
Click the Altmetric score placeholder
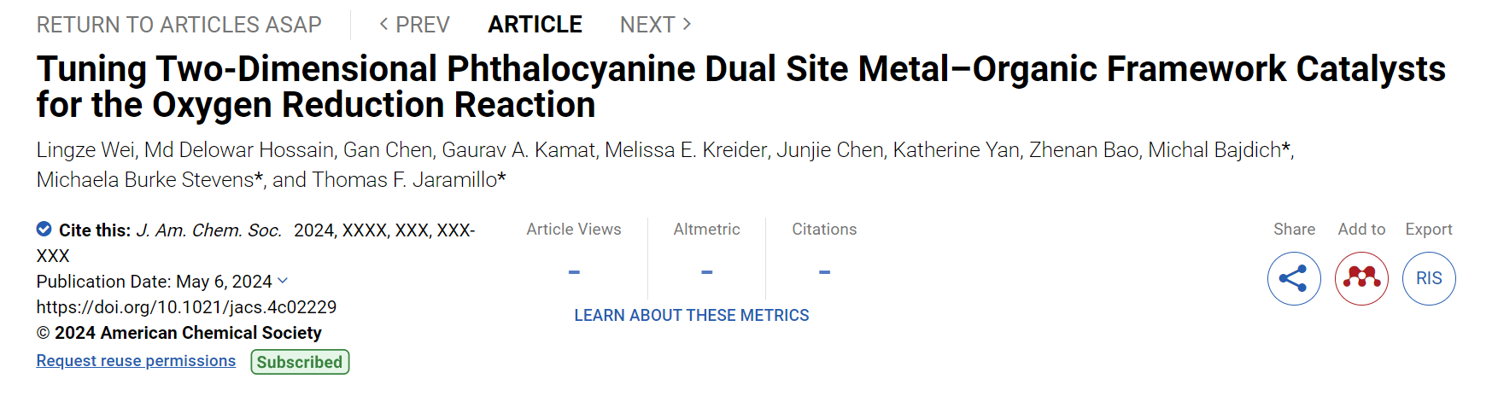tap(706, 272)
